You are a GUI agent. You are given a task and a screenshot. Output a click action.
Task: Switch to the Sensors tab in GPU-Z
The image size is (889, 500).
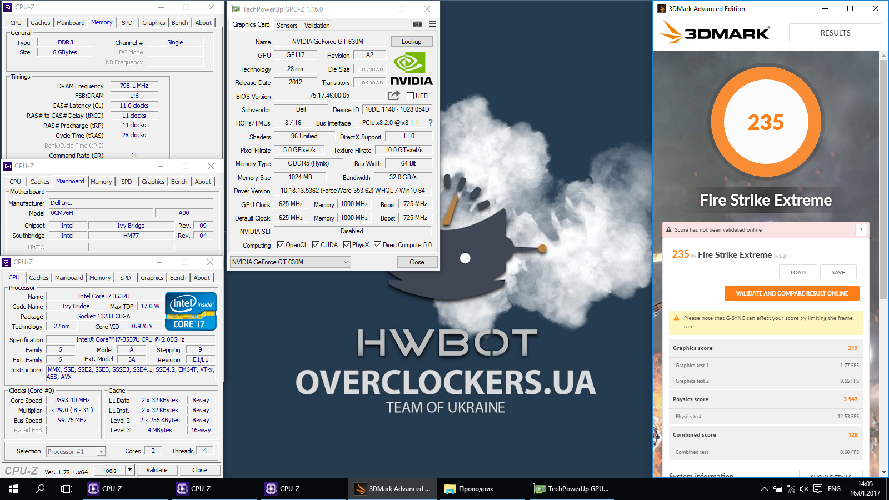[287, 25]
